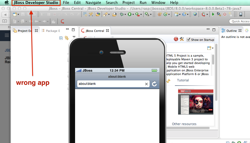
Task: Open the New wizard dropdown arrow
Action: [18, 14]
